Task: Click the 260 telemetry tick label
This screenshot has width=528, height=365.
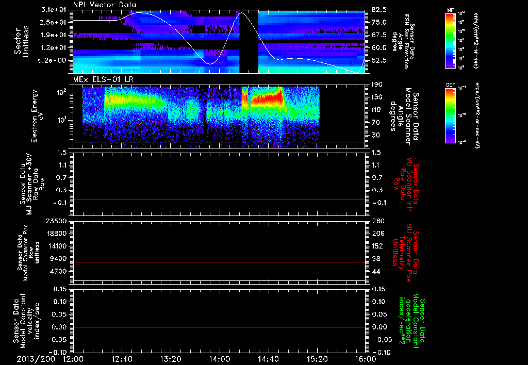Action: 377,221
